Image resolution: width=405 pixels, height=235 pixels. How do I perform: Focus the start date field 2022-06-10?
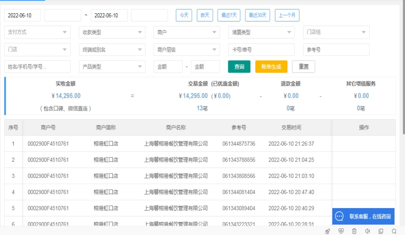pos(23,15)
